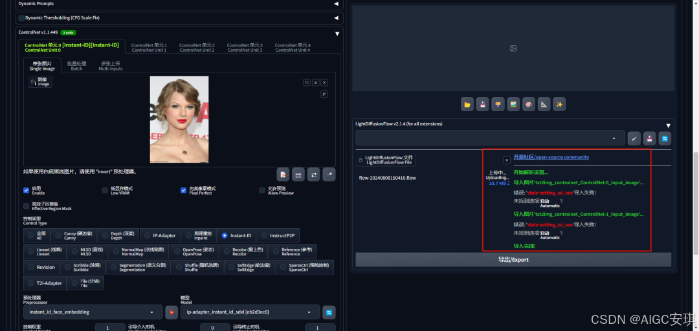The height and width of the screenshot is (331, 699).
Task: Save LightDiffusionFlow preset floppy icon
Action: [x=650, y=138]
